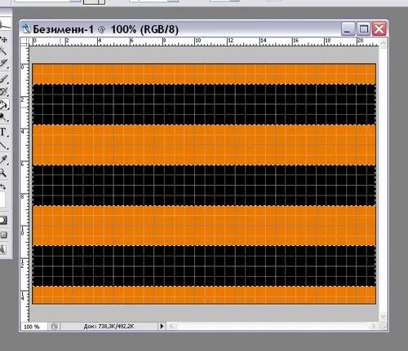Select the History Brush tool
408x351 pixels.
(4, 92)
